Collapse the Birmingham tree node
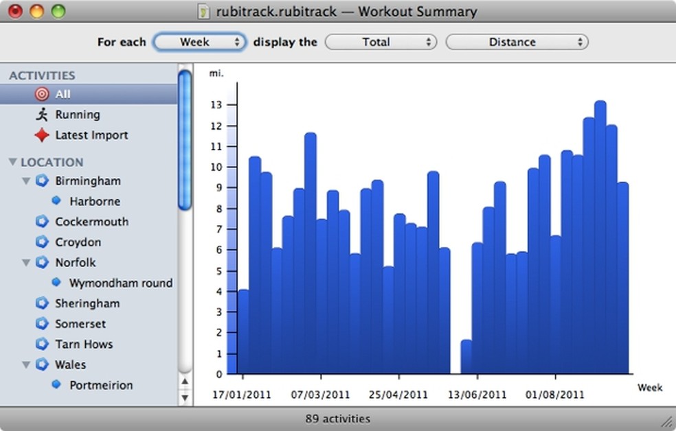The image size is (676, 431). click(26, 180)
